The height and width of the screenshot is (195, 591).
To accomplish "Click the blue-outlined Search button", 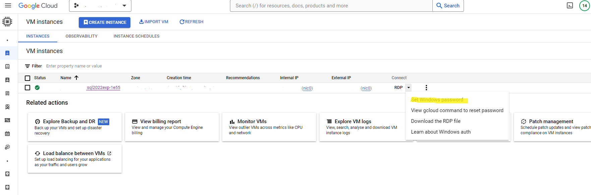I will coord(448,6).
